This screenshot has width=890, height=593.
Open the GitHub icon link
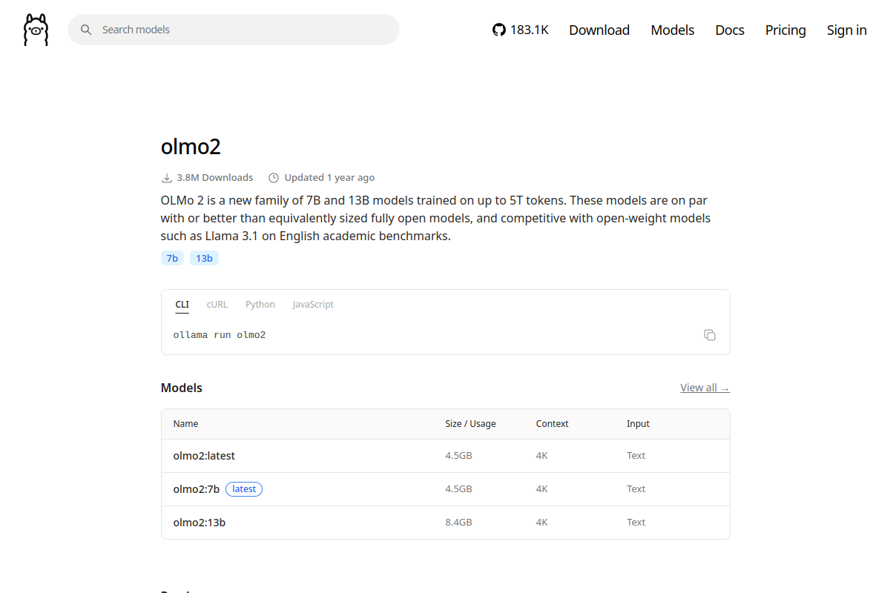coord(498,30)
